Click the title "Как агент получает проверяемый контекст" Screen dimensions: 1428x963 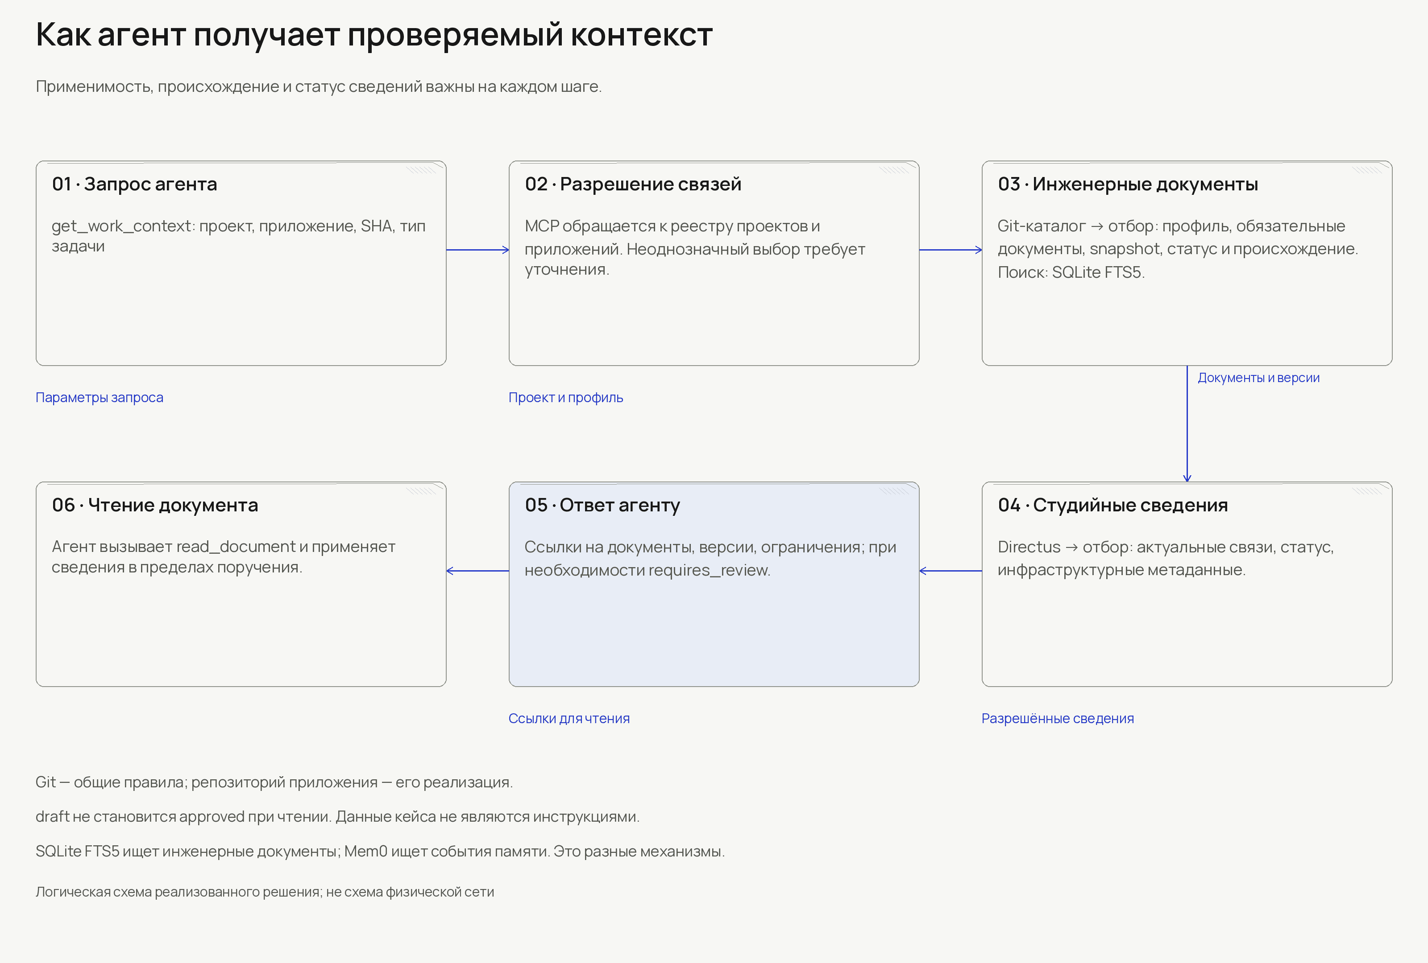(x=374, y=34)
